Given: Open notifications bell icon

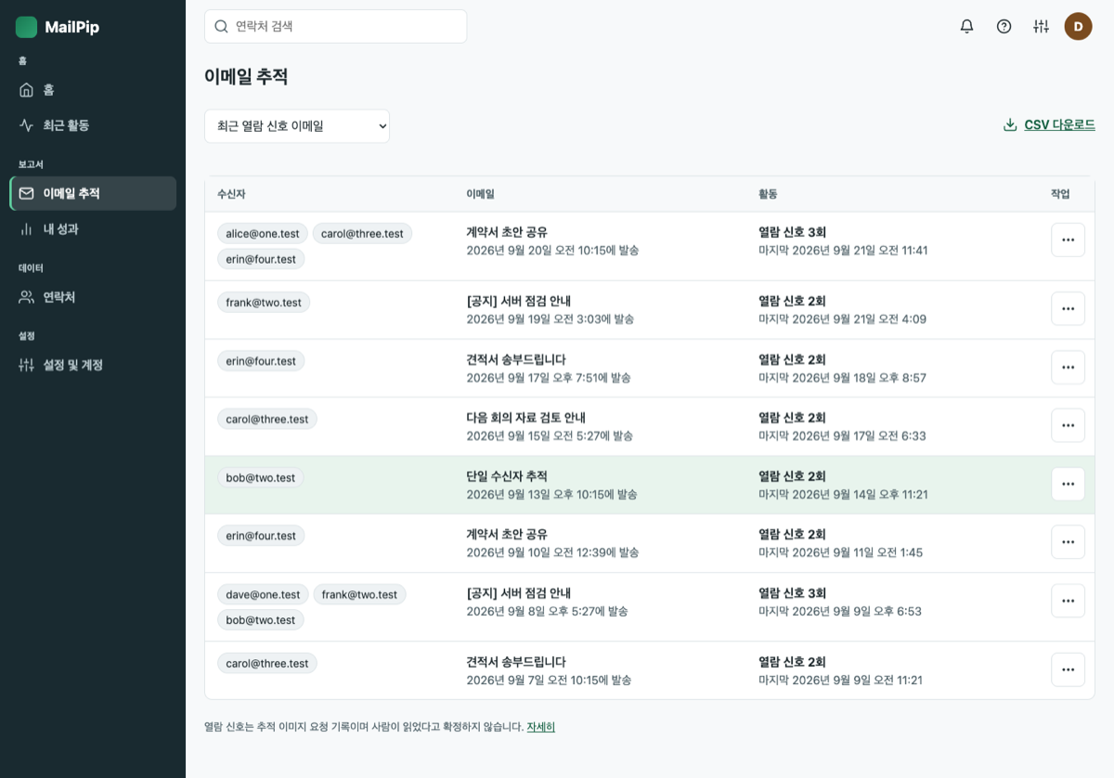Looking at the screenshot, I should point(966,26).
